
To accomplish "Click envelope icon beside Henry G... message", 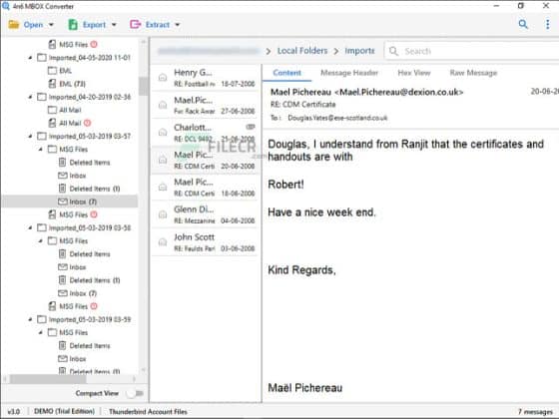I will (x=163, y=78).
